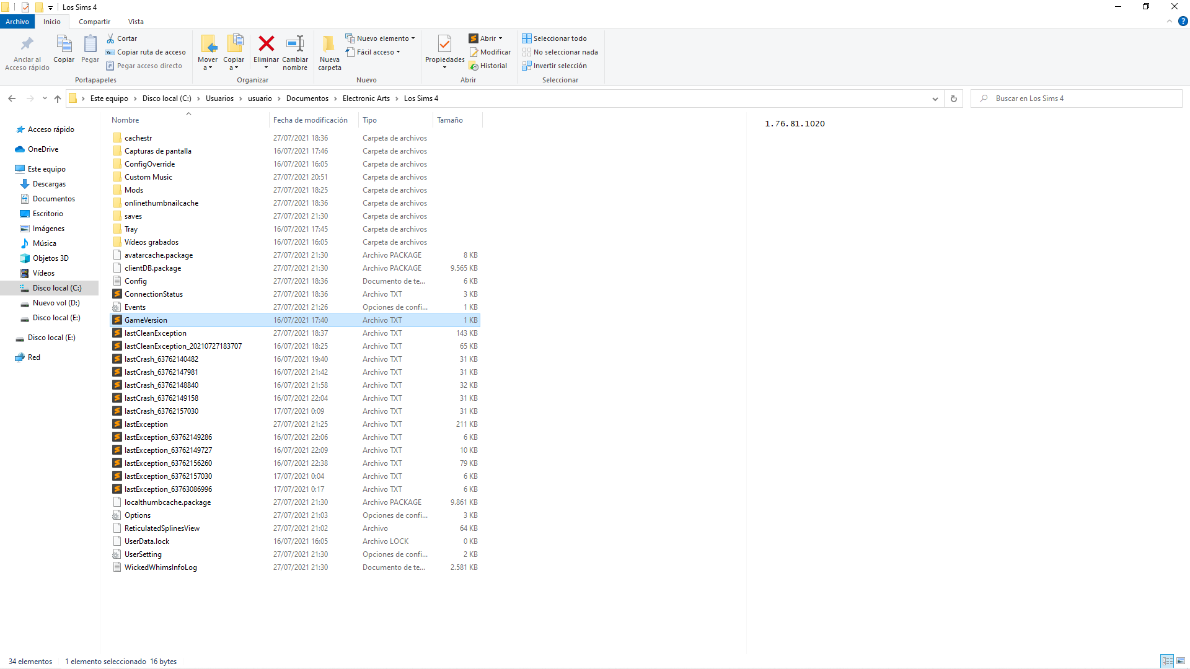Click the red Eliminar icon

tap(266, 43)
